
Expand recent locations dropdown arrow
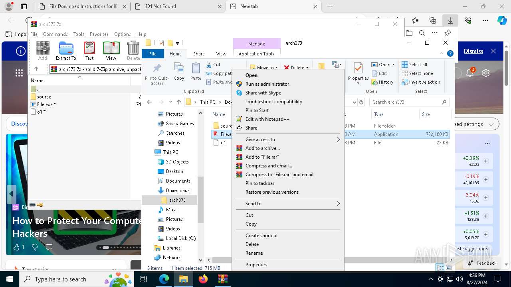170,102
